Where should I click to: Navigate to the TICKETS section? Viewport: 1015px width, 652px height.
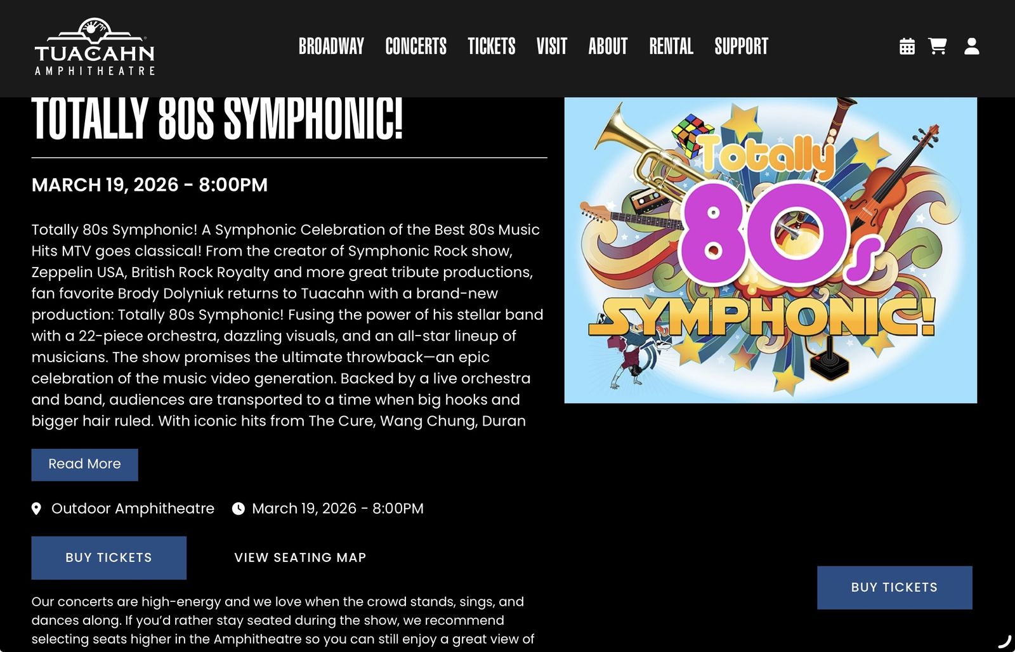492,46
